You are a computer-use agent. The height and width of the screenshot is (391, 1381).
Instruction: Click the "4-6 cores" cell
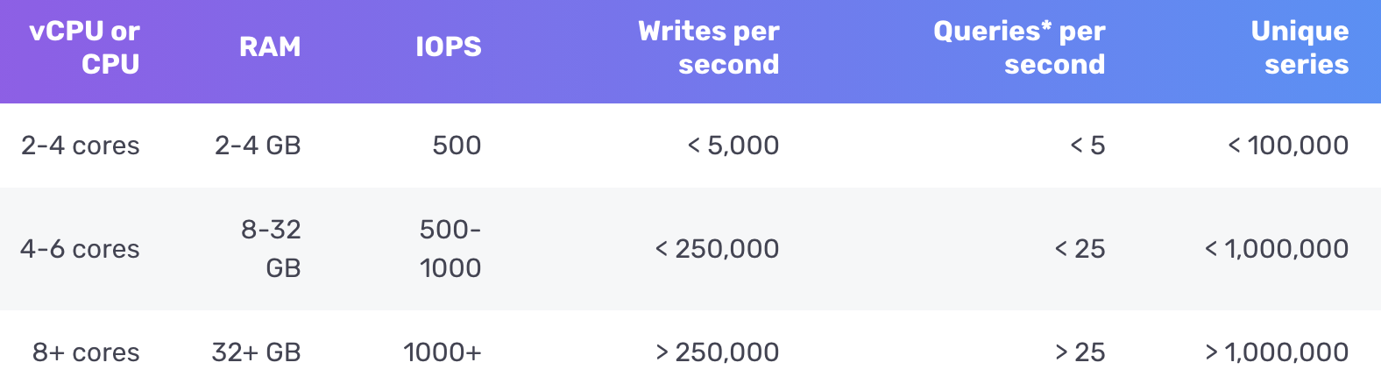coord(81,249)
